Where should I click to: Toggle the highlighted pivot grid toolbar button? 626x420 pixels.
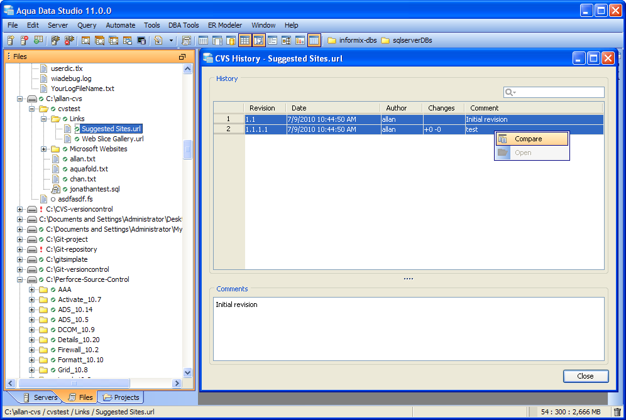259,40
